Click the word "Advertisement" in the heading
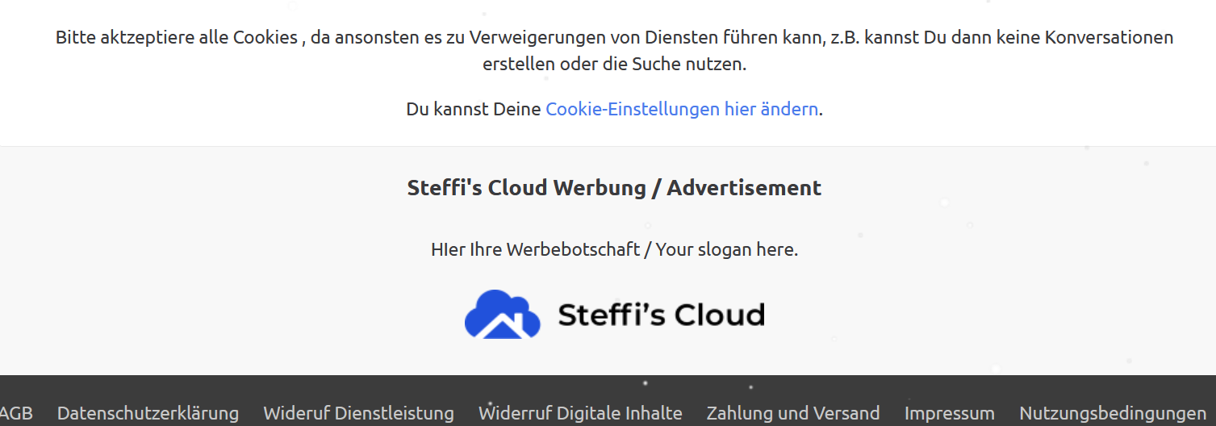The height and width of the screenshot is (426, 1216). coord(744,188)
